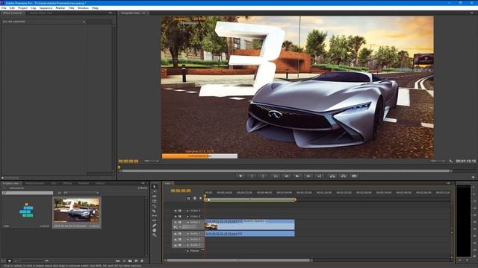Select the sequence thumbnail in Project panel
This screenshot has height=268, width=478.
[26, 210]
